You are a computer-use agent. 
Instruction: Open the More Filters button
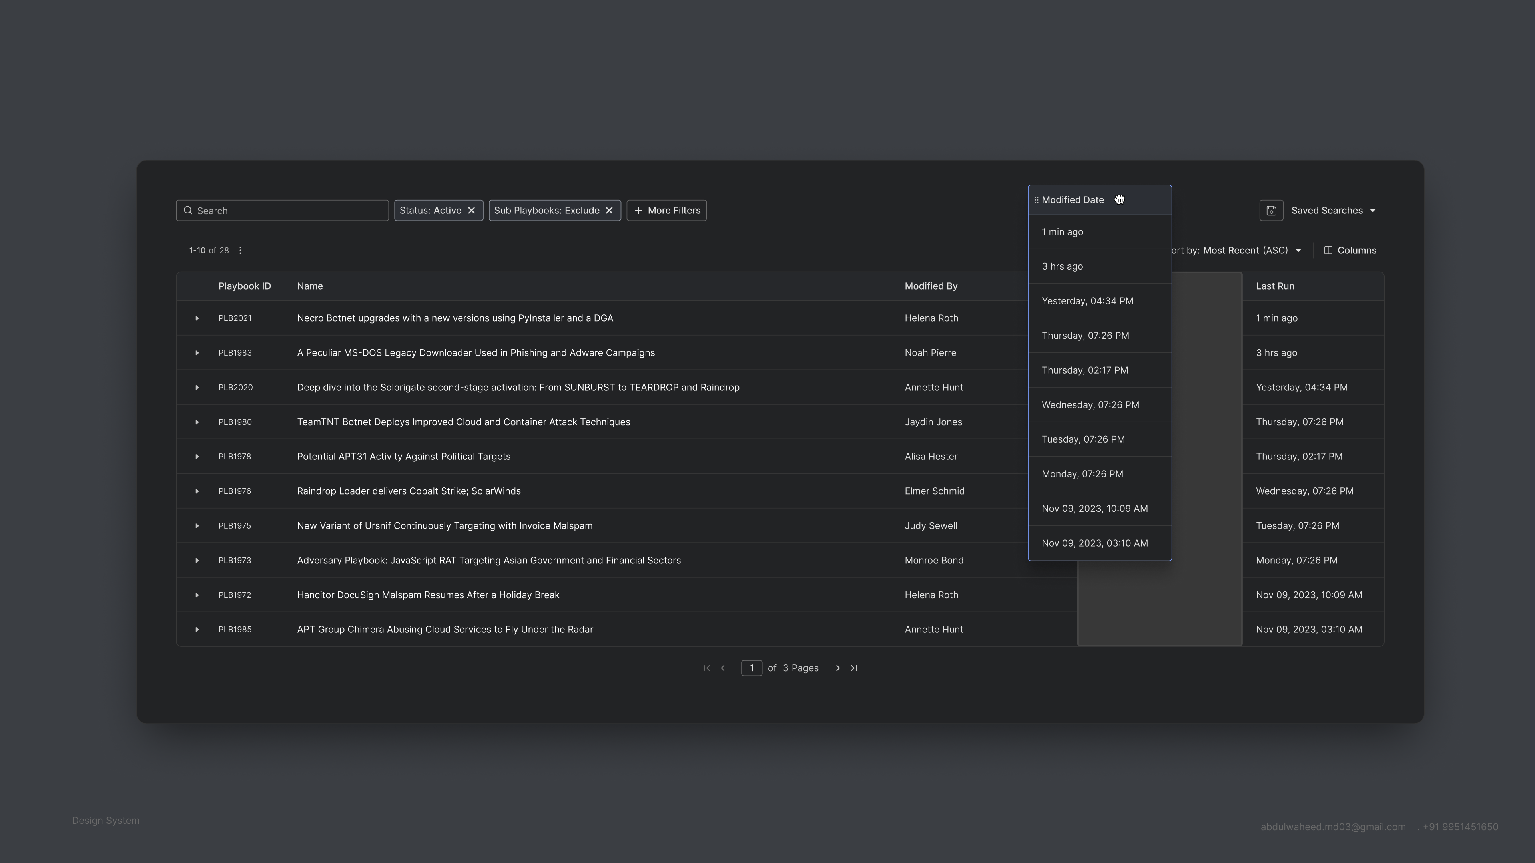pyautogui.click(x=666, y=210)
